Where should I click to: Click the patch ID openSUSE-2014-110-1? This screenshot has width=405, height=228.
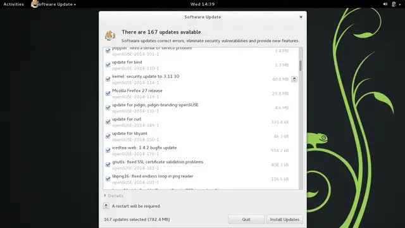pyautogui.click(x=135, y=68)
